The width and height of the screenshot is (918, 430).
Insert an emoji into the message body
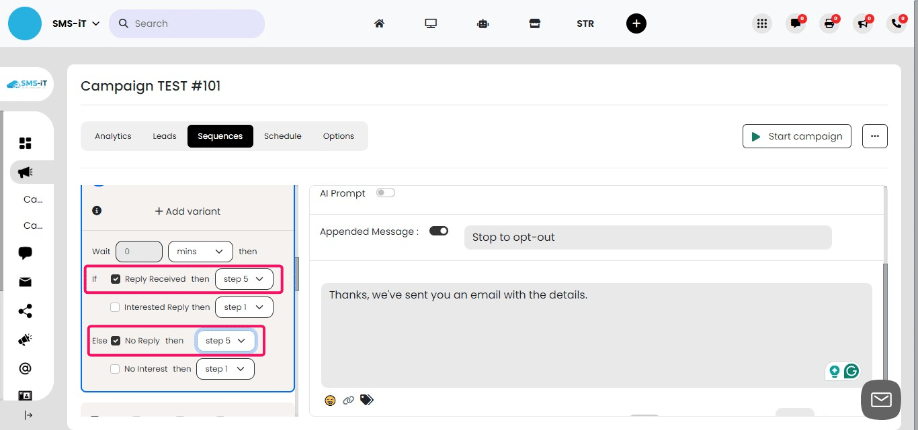[330, 400]
